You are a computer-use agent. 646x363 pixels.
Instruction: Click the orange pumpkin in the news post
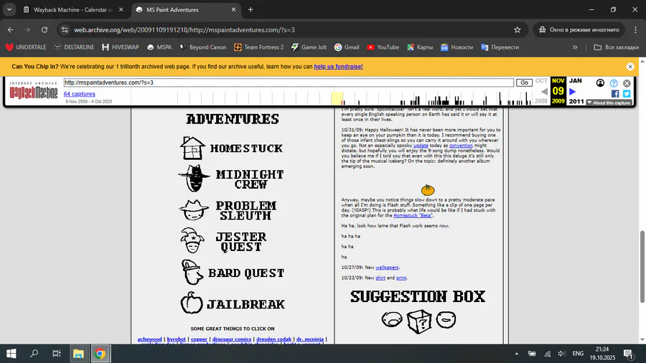[x=428, y=189]
